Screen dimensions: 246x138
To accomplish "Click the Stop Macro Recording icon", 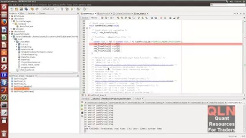I will pyautogui.click(x=165, y=18).
